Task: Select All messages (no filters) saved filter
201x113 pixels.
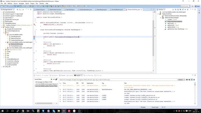Action: (44, 82)
